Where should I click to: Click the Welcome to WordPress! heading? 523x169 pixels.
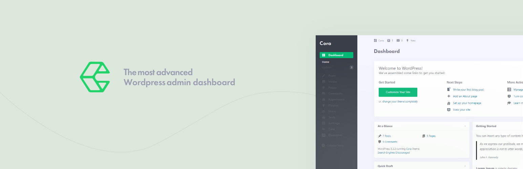[x=401, y=68]
